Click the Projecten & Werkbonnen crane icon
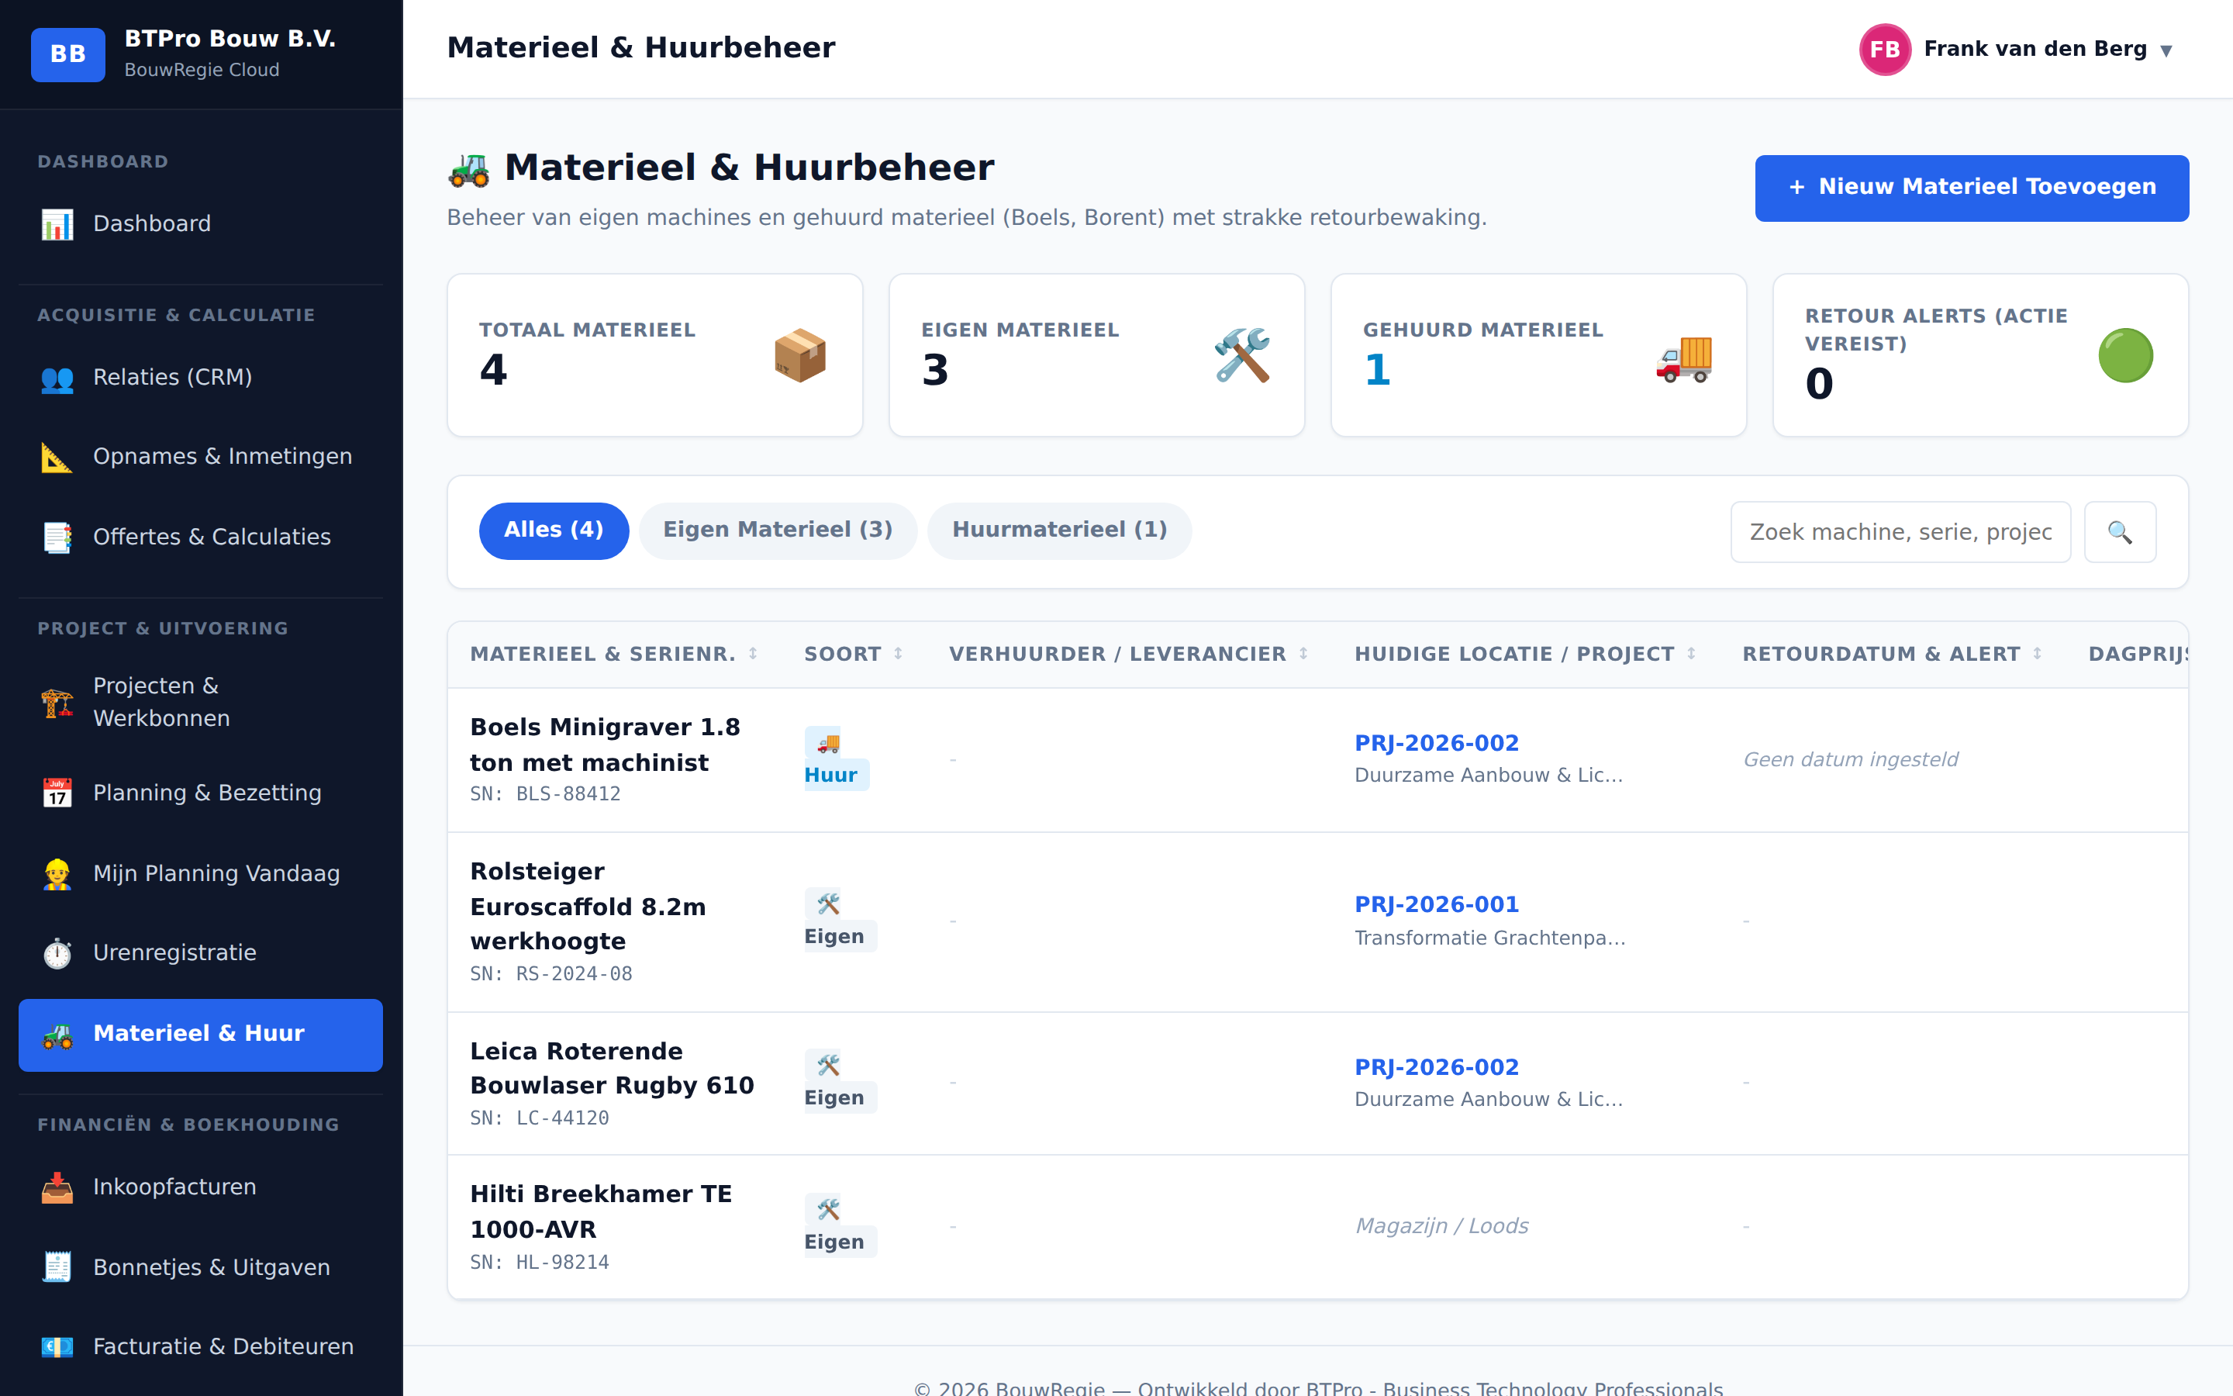Image resolution: width=2233 pixels, height=1396 pixels. point(57,703)
